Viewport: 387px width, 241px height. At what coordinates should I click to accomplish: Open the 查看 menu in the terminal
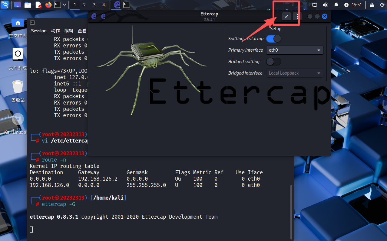coord(82,31)
